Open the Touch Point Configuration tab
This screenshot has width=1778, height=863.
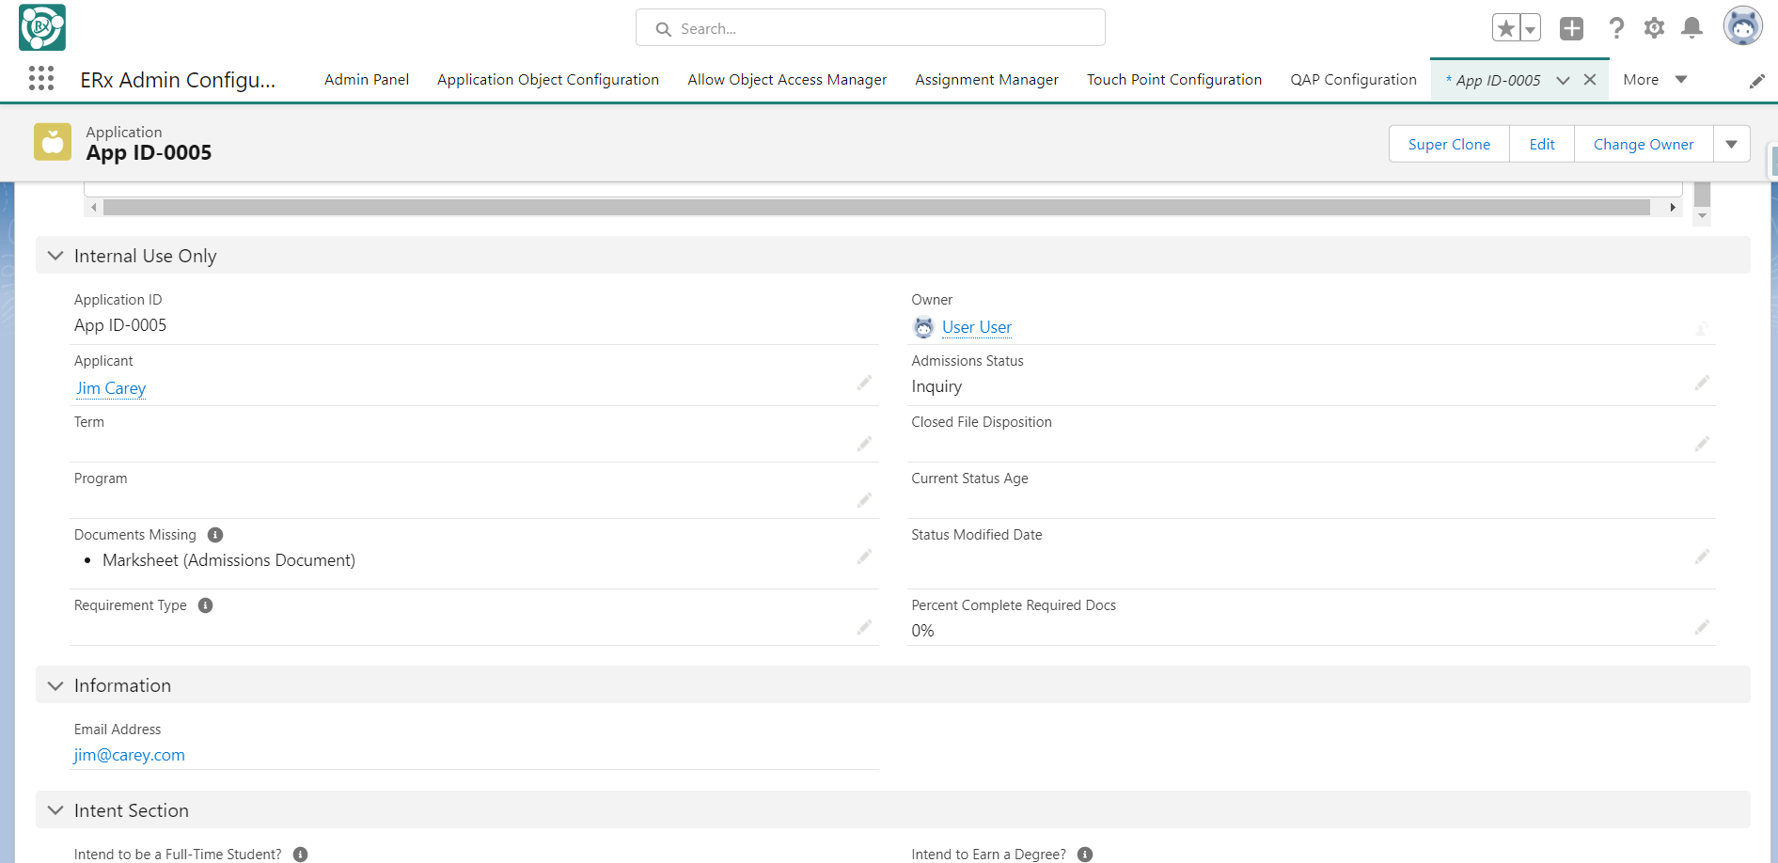(1173, 80)
